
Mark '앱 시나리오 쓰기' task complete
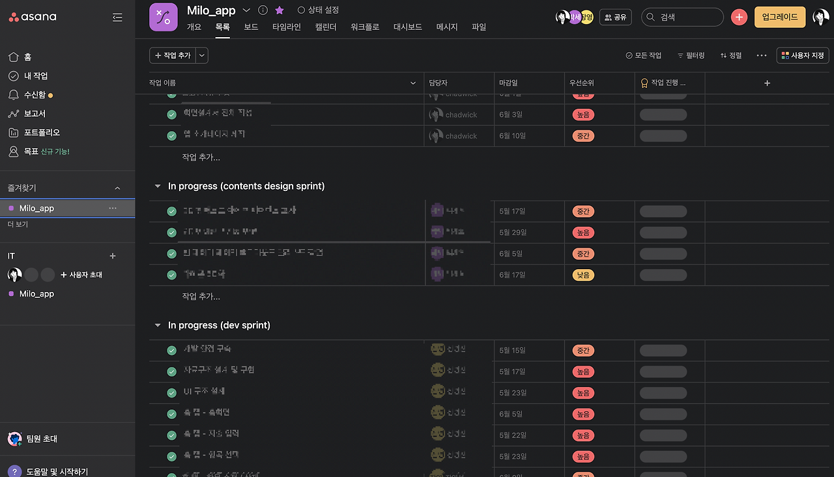click(170, 136)
